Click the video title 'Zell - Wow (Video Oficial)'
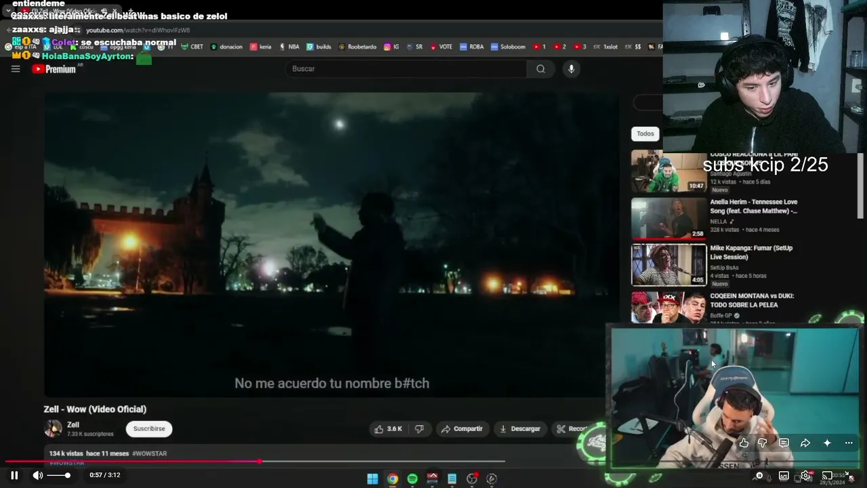Image resolution: width=867 pixels, height=488 pixels. point(95,409)
